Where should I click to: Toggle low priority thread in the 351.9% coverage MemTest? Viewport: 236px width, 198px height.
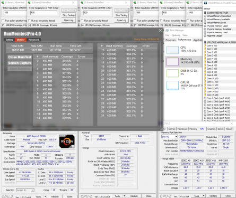pos(82,21)
